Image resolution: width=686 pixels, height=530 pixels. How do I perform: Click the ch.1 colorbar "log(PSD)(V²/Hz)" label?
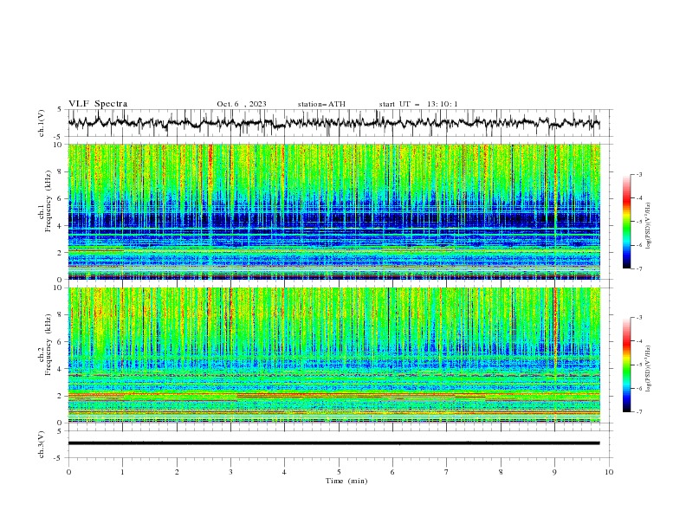click(649, 226)
